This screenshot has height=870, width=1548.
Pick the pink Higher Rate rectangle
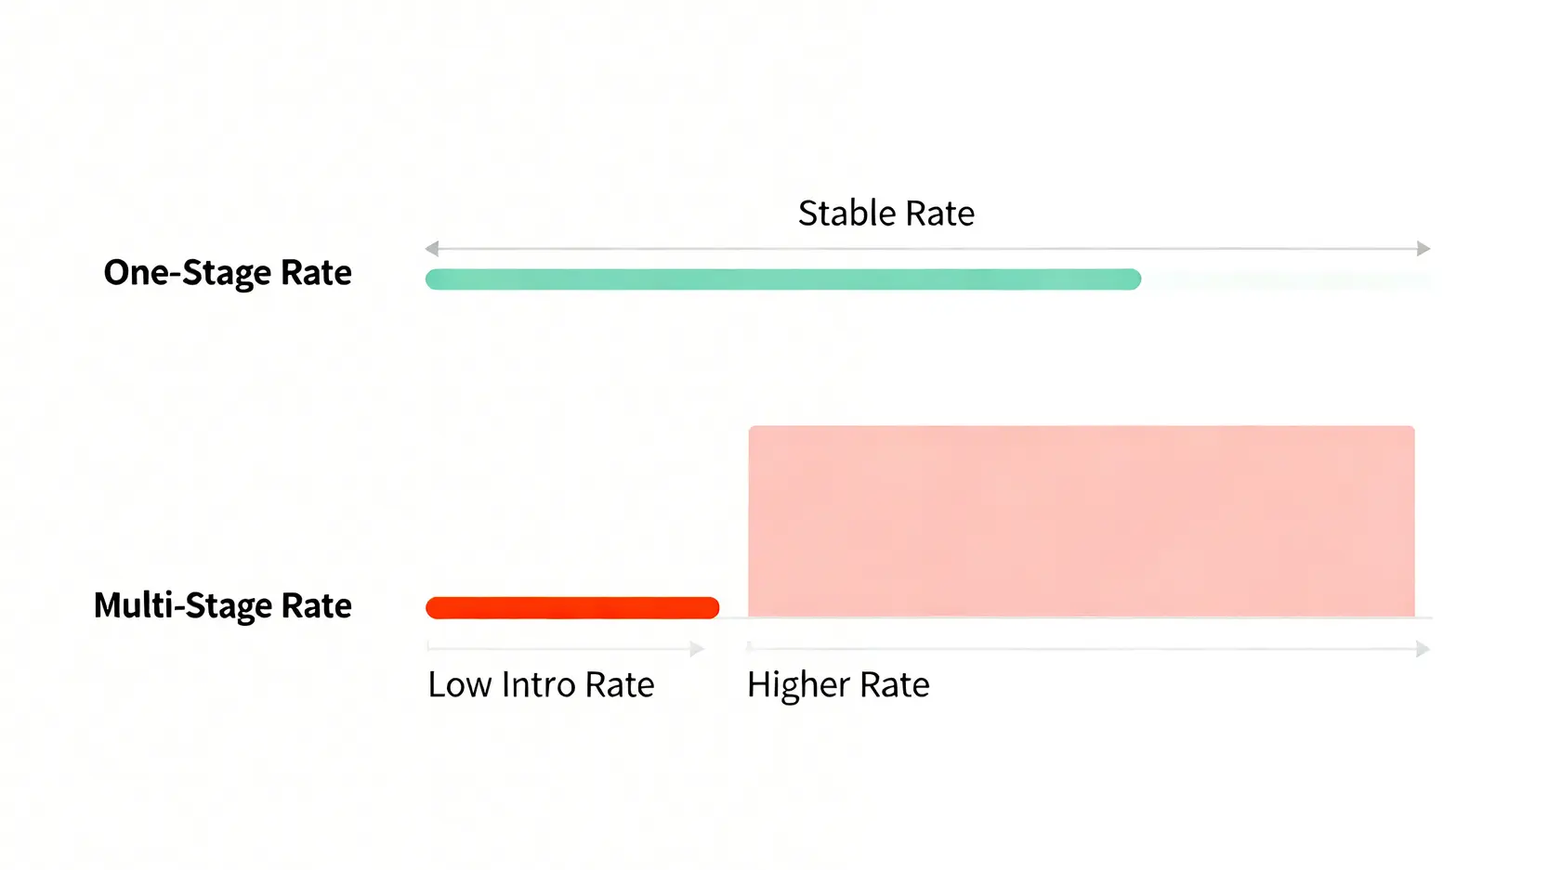click(x=1082, y=521)
